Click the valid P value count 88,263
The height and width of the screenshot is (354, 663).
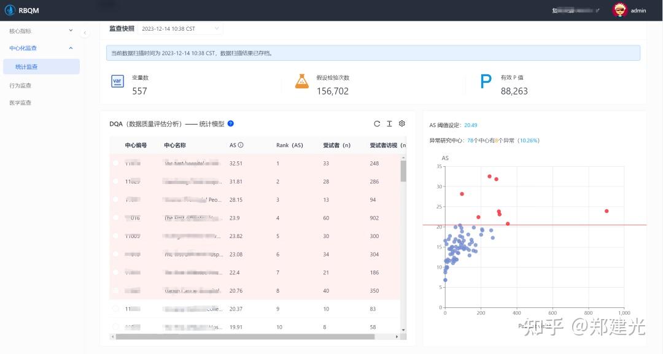click(514, 91)
